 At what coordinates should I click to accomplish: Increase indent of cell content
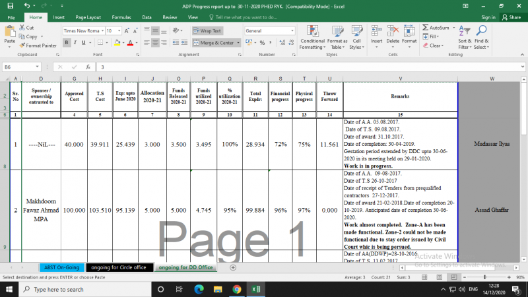click(184, 42)
